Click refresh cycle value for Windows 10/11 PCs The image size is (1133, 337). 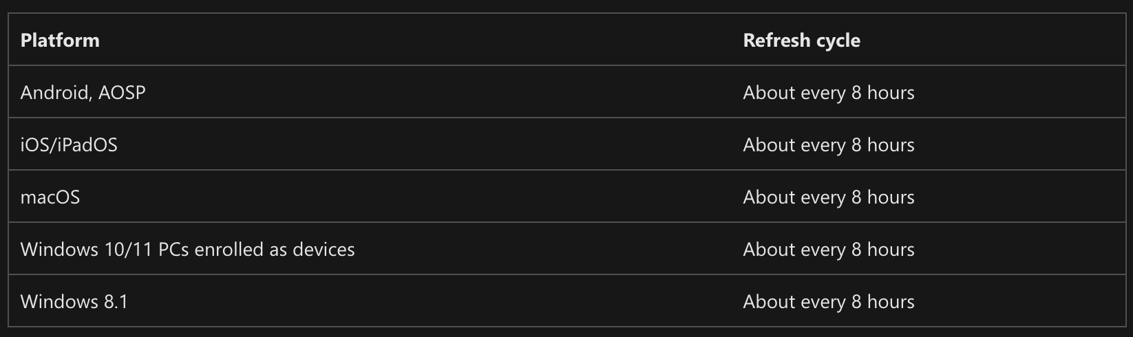(828, 250)
